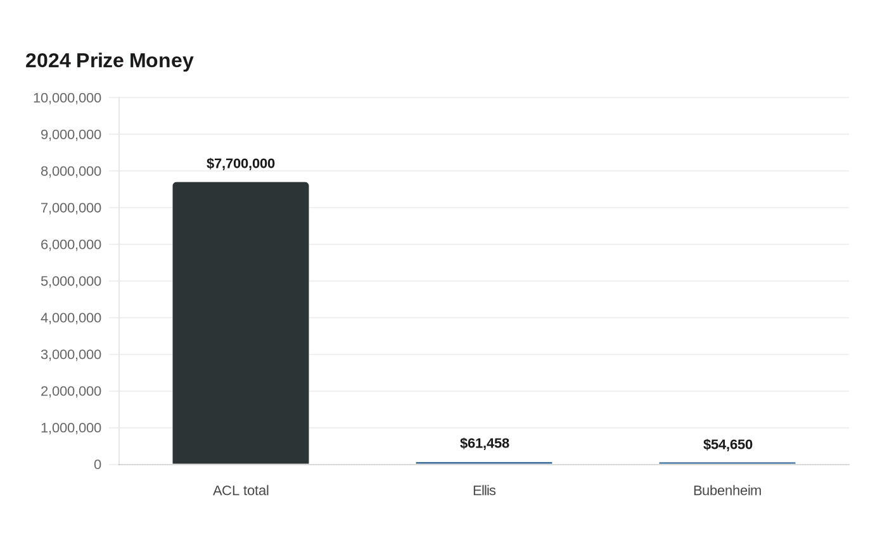887x557 pixels.
Task: Click the ACL total dark bar
Action: click(241, 323)
